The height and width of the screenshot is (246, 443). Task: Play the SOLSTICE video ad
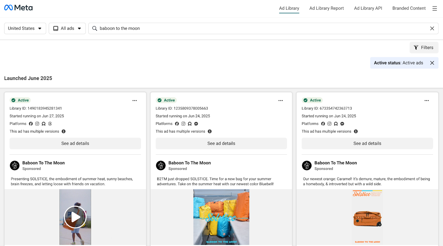(75, 217)
